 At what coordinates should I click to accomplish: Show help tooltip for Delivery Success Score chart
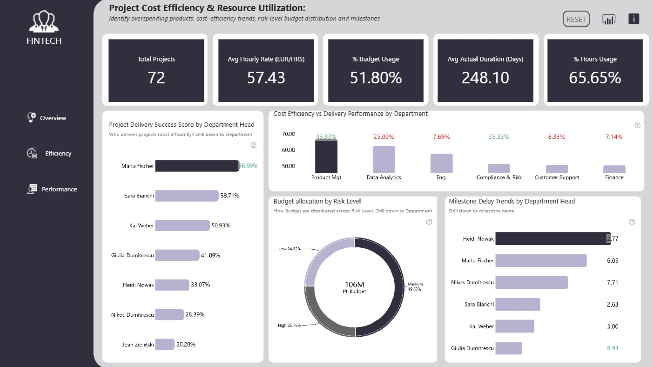pos(253,145)
